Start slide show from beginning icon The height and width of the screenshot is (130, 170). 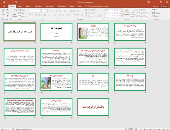[x=16, y=2]
